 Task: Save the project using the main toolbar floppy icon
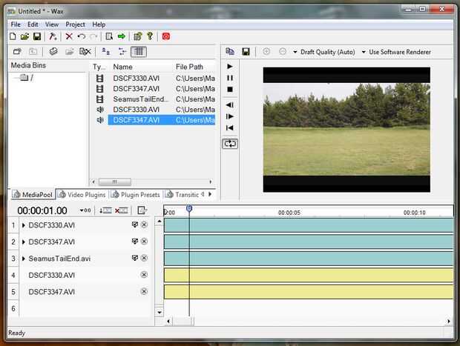(x=37, y=36)
